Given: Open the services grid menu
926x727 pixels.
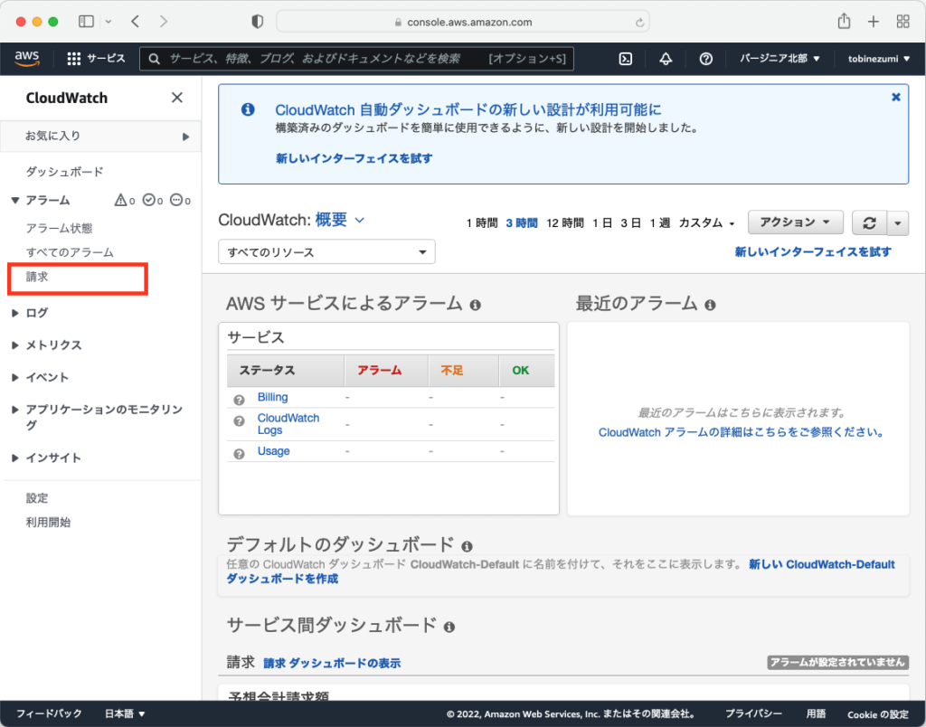Looking at the screenshot, I should pos(96,59).
